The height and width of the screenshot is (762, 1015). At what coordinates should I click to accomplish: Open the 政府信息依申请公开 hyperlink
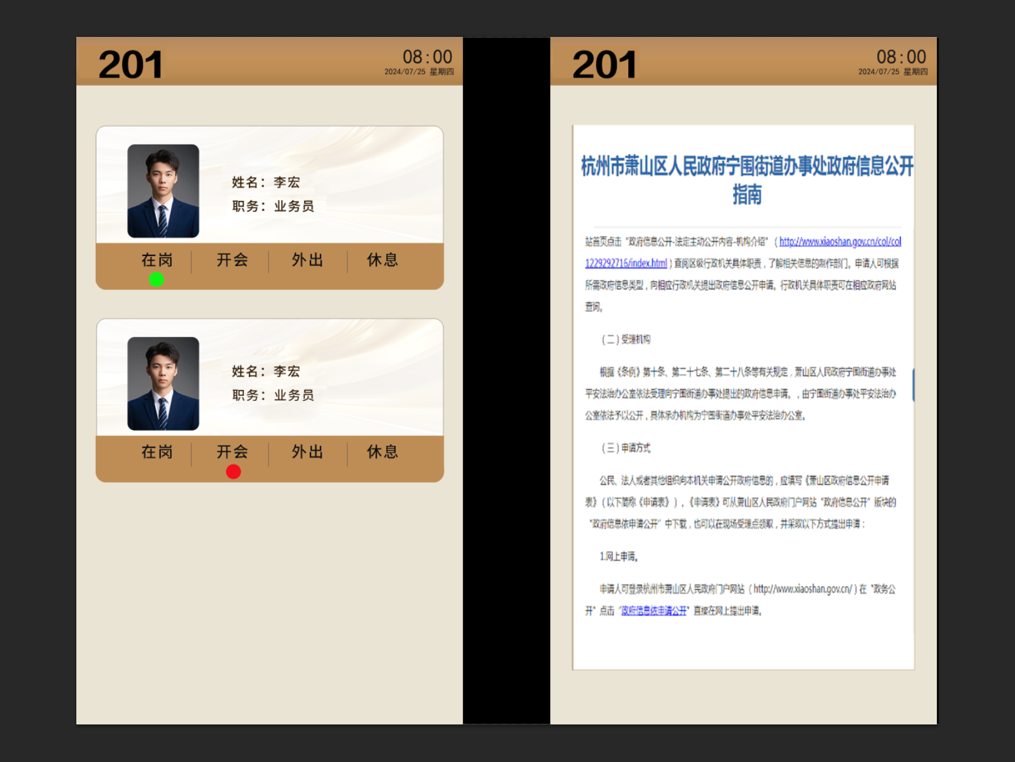[654, 611]
